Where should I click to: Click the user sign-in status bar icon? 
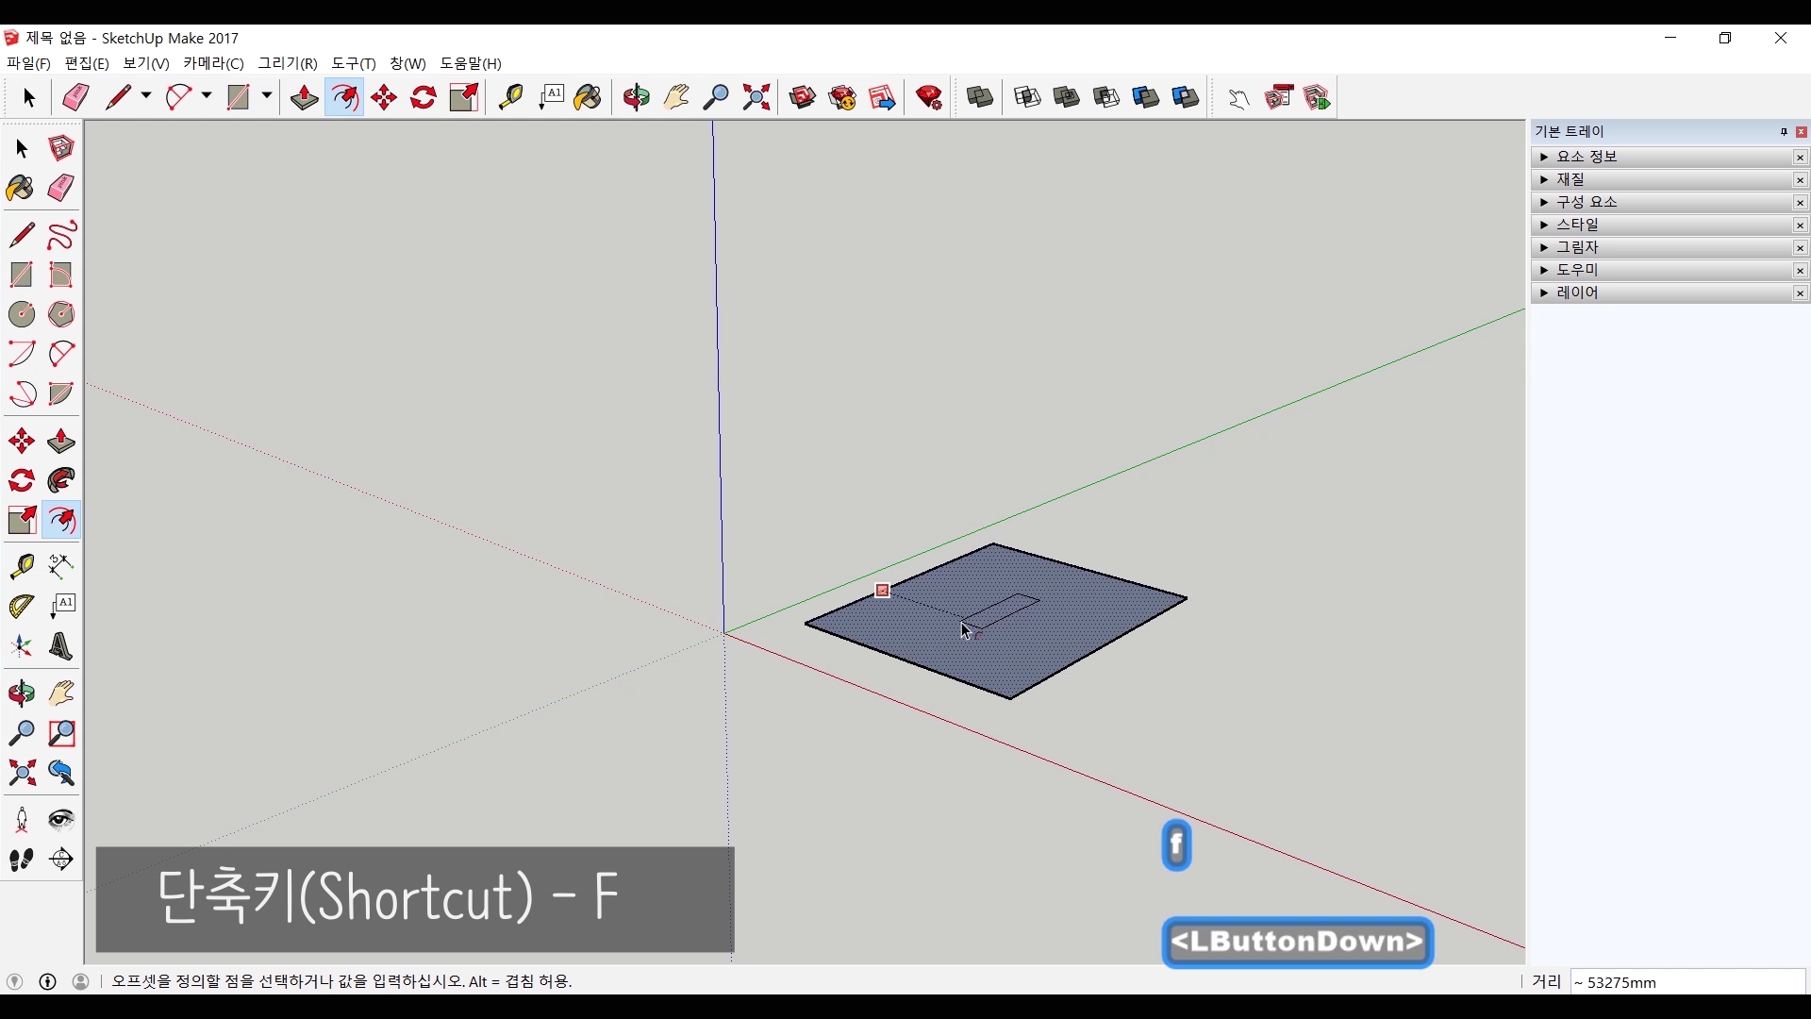tap(81, 982)
